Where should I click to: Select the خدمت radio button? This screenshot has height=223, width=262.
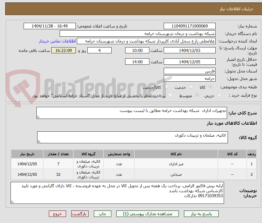click(x=191, y=87)
